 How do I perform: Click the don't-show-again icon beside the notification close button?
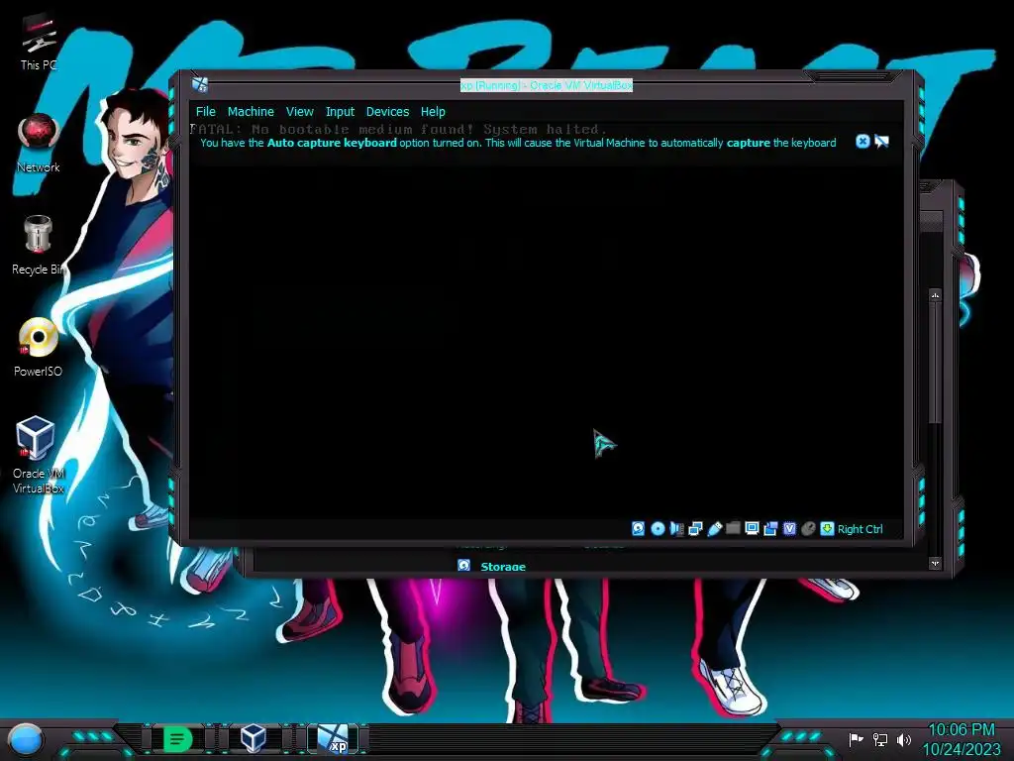tap(881, 141)
